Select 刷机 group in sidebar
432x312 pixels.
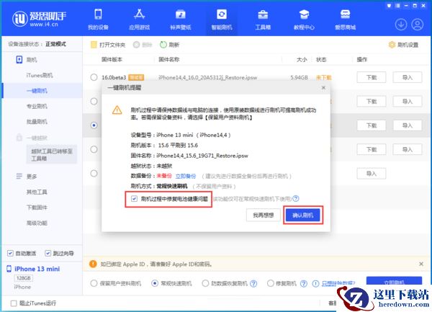click(x=27, y=60)
